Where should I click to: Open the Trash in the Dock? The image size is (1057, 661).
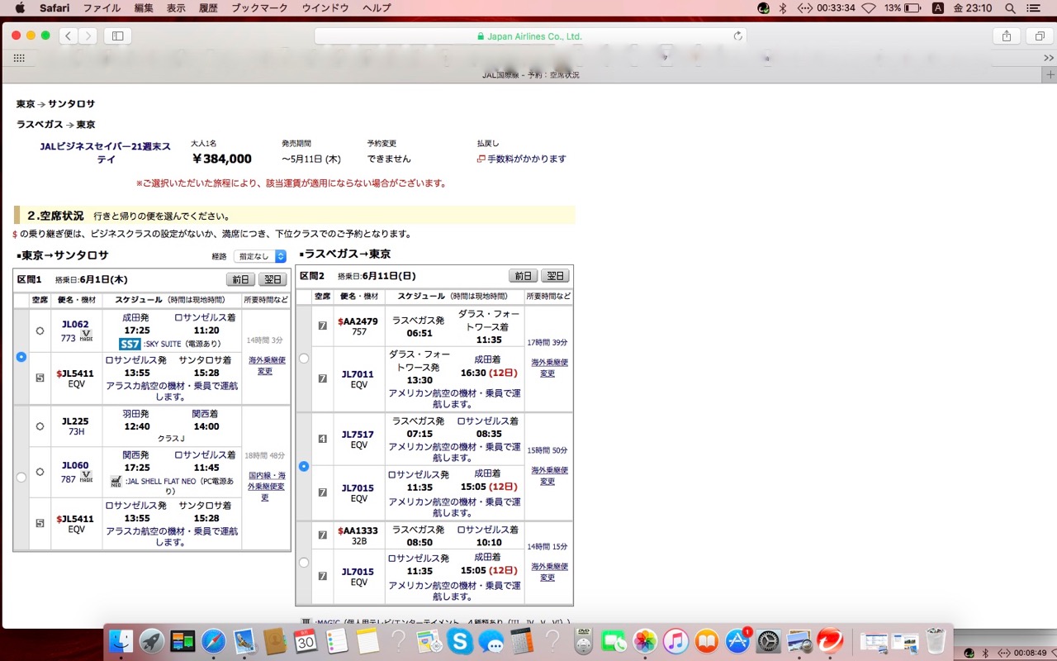(936, 641)
